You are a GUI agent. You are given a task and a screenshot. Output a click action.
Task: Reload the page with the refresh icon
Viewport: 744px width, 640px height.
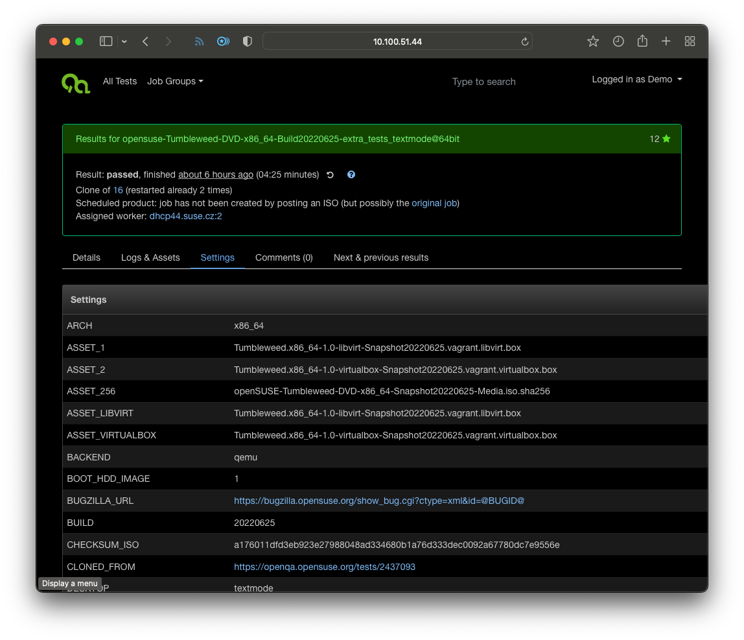524,41
